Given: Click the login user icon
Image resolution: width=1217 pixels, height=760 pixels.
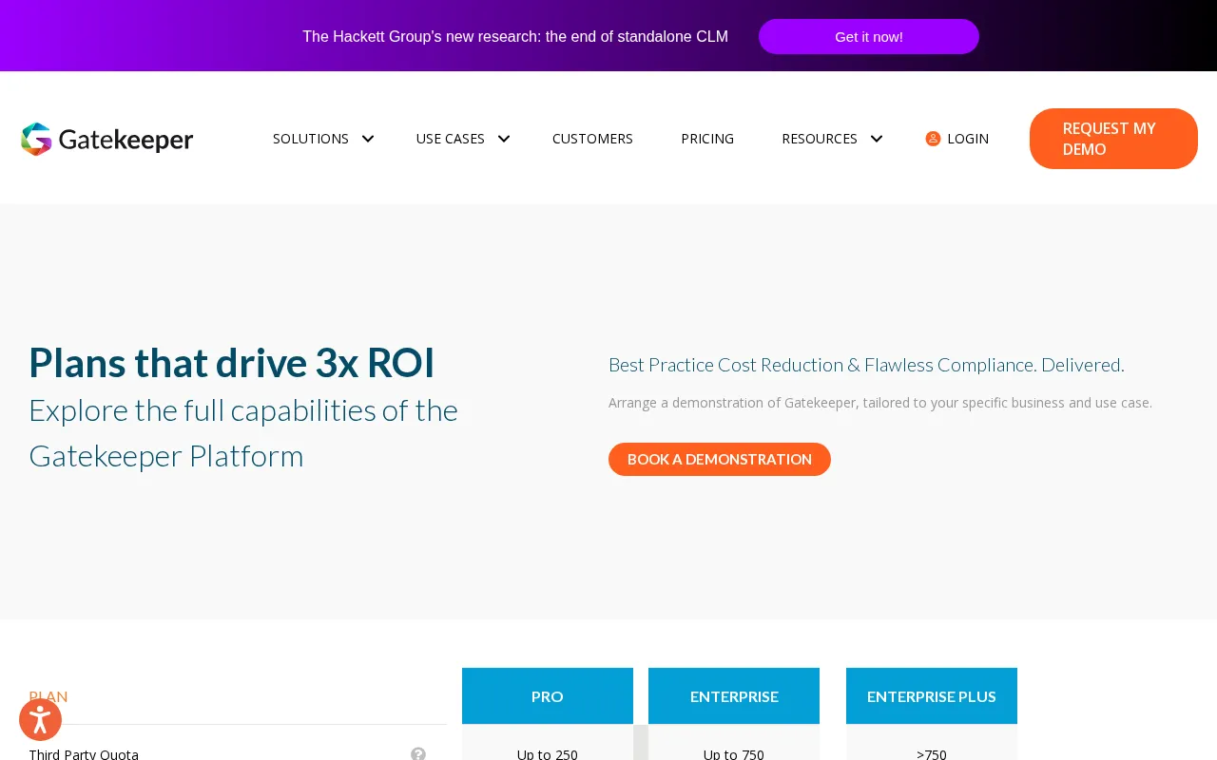Looking at the screenshot, I should pyautogui.click(x=933, y=139).
